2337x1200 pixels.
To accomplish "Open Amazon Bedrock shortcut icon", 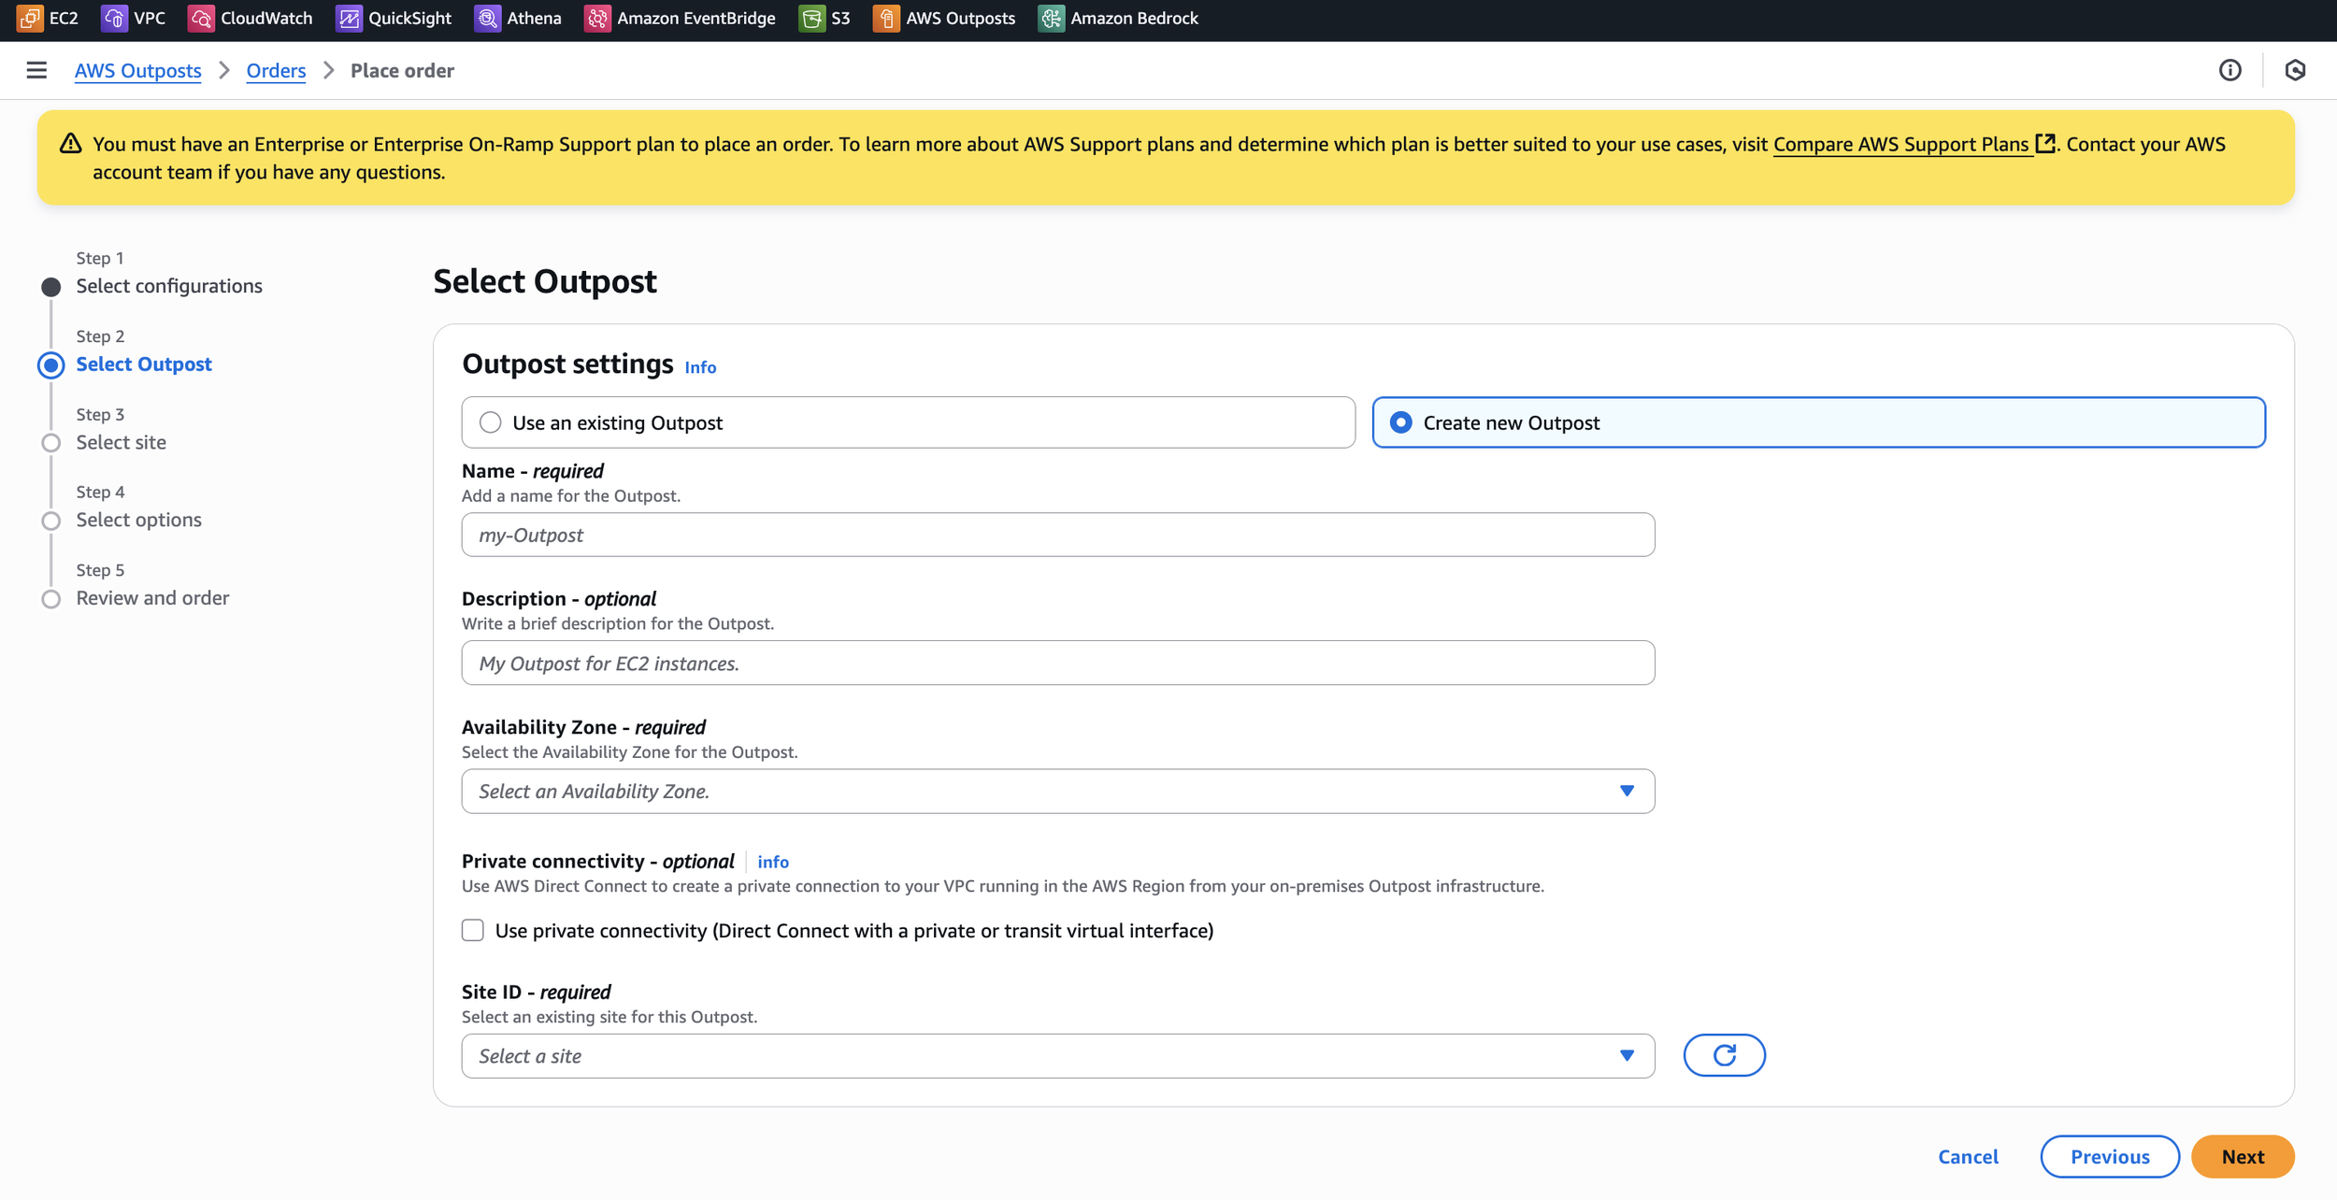I will 1051,18.
